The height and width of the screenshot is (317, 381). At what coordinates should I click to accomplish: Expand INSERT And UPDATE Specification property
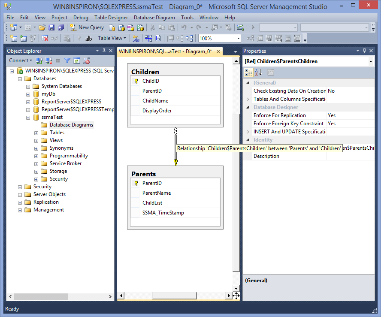coord(248,132)
